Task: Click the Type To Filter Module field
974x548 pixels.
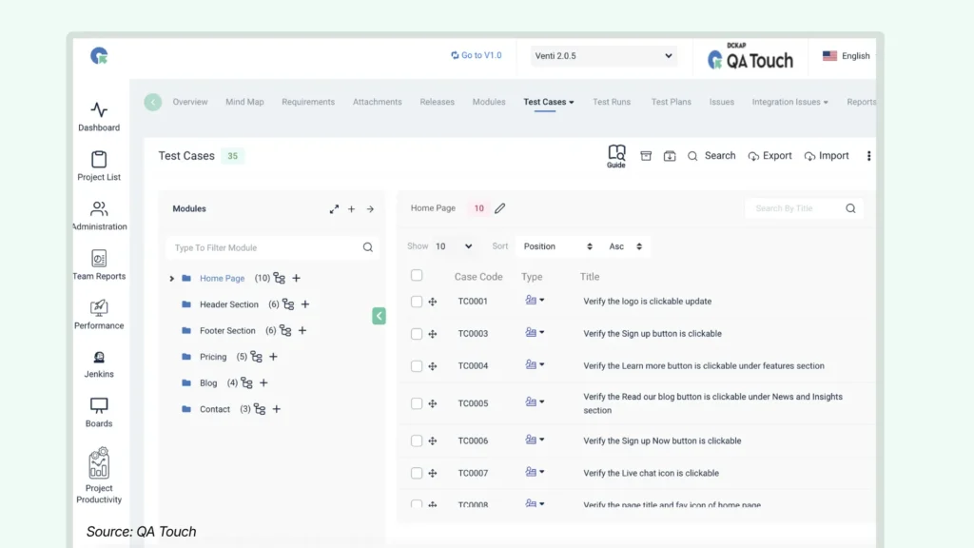Action: (x=272, y=247)
